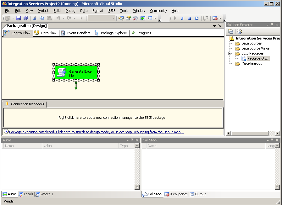Switch to the Data Flow tab
282x205 pixels.
46,33
